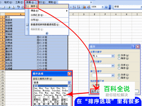Select 'Sun, Mon, Tue' custom order entry
The image size is (142, 106).
pos(51,88)
